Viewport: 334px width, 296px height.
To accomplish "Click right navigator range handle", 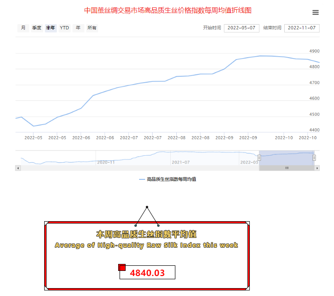I will [314, 158].
